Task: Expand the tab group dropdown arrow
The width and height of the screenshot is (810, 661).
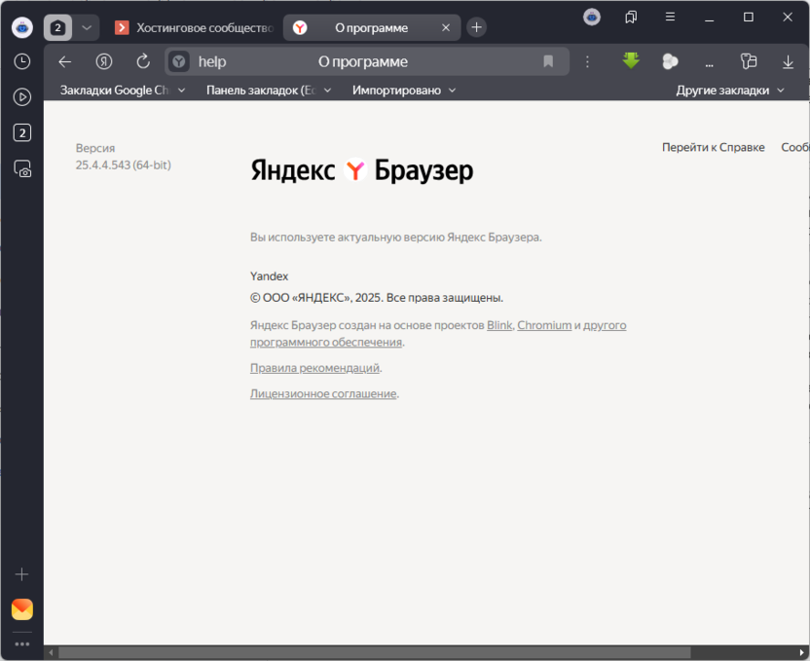Action: tap(87, 27)
